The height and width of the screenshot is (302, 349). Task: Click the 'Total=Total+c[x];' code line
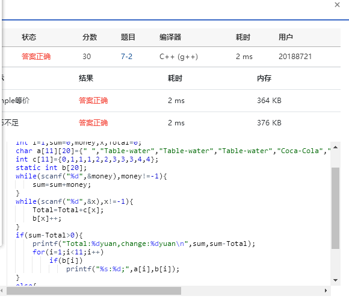[x=68, y=210]
